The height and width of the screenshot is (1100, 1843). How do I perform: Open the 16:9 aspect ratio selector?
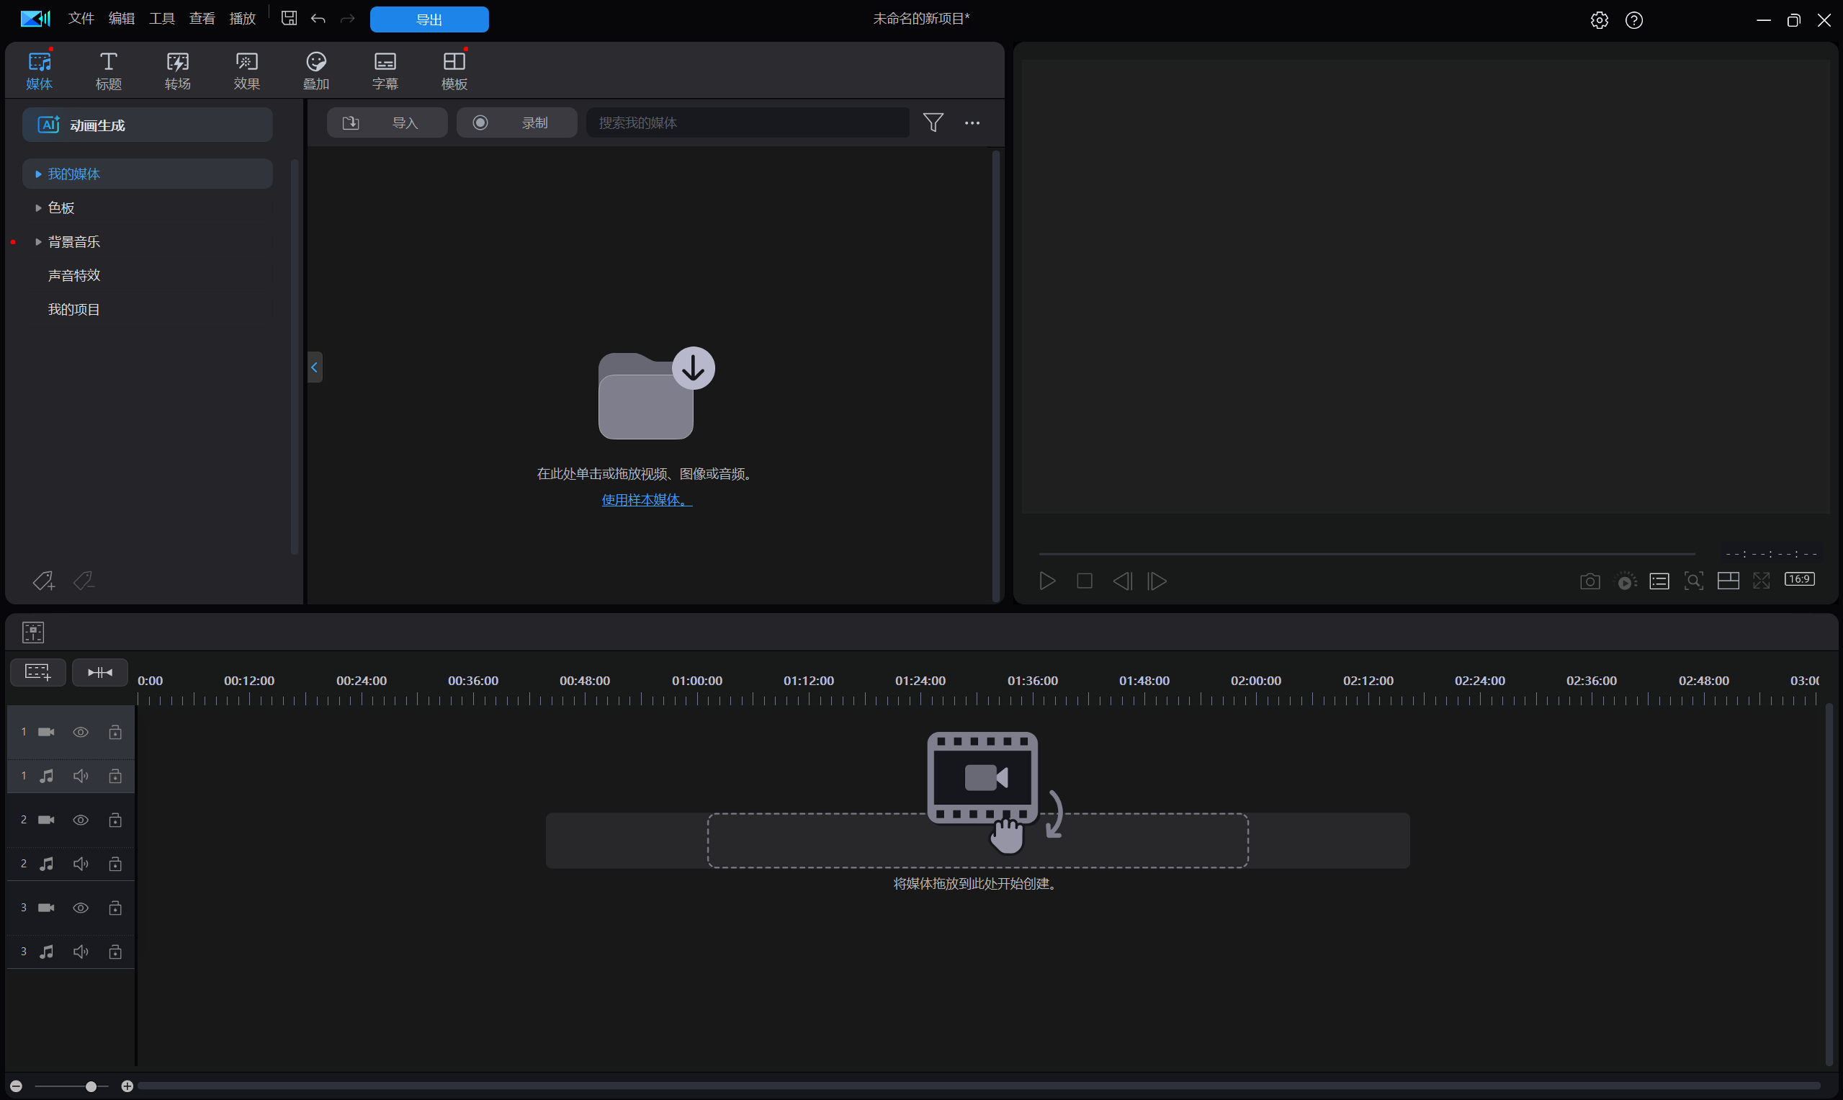1799,580
